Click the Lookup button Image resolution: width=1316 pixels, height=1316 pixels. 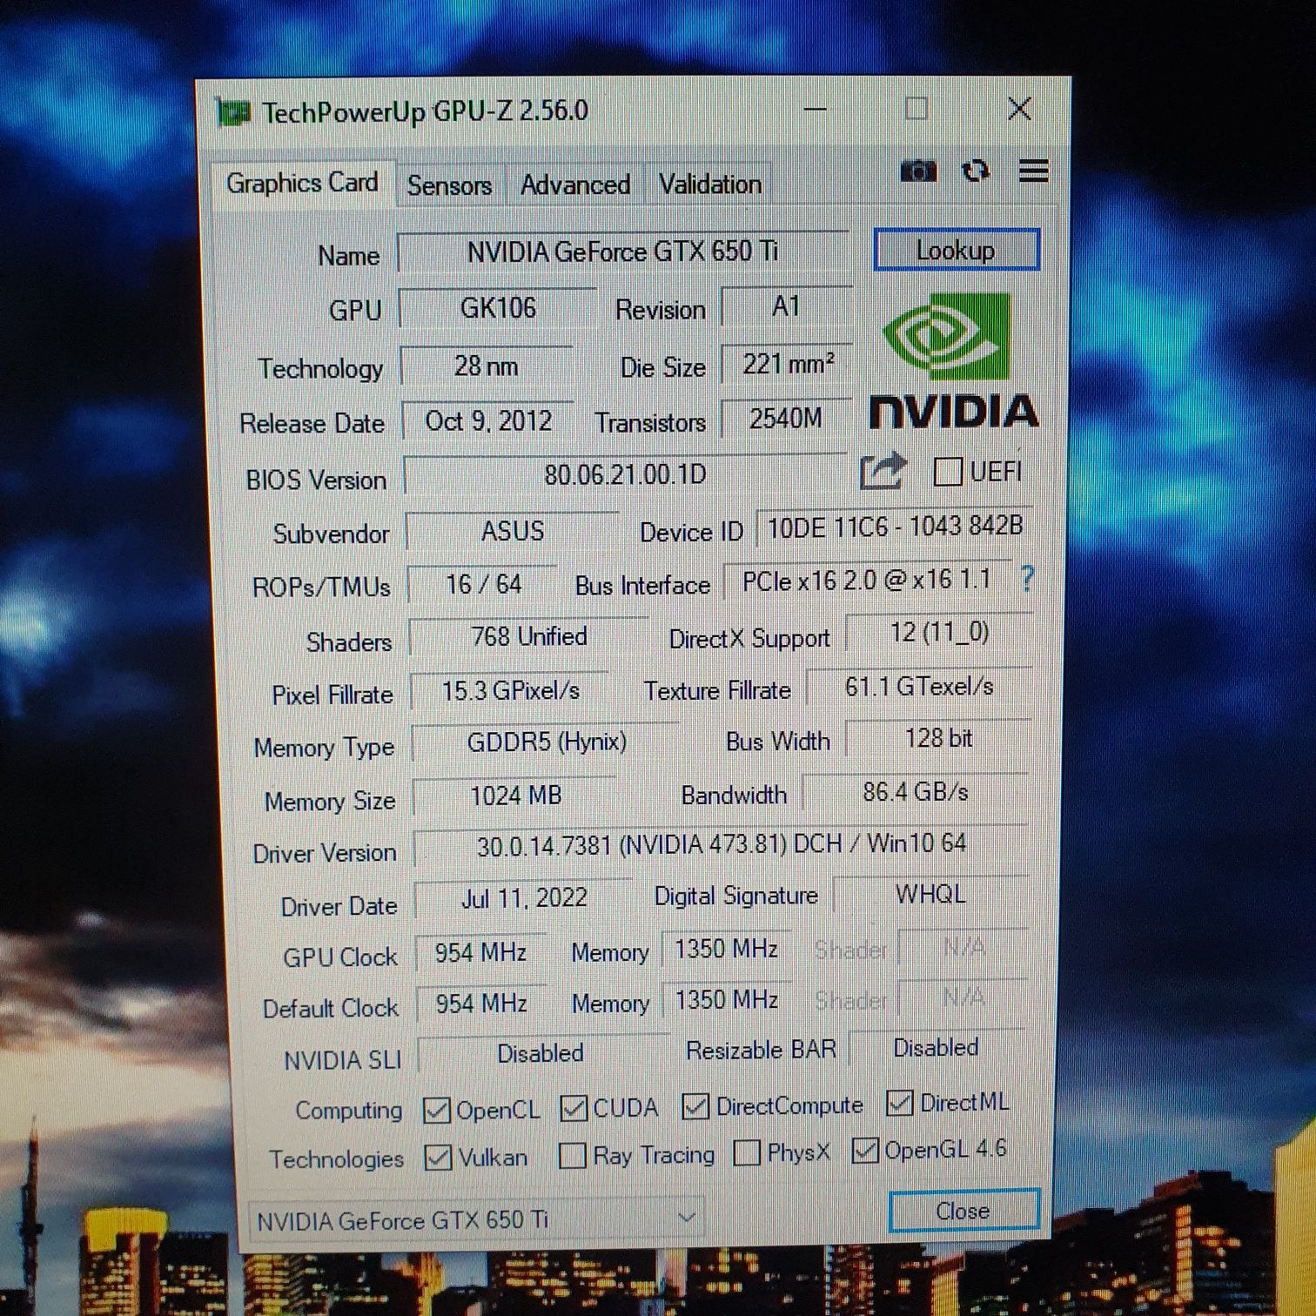point(956,251)
